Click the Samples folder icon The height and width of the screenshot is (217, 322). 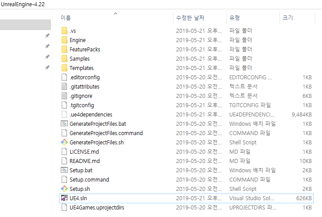(x=64, y=58)
